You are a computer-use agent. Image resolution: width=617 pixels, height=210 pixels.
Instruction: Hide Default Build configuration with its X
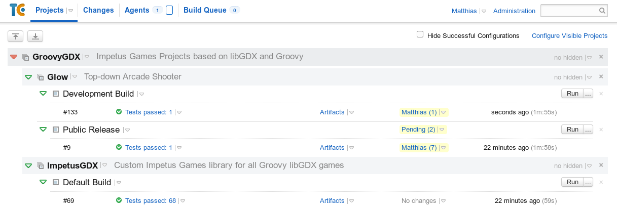601,182
